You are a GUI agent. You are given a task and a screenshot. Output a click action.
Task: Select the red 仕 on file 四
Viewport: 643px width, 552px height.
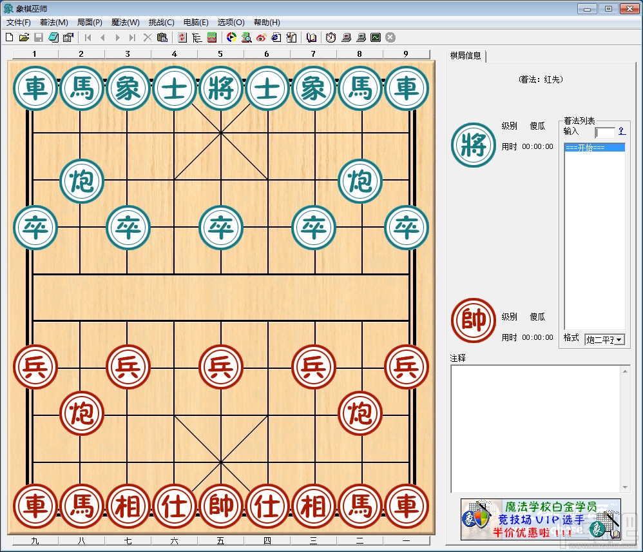click(x=267, y=506)
